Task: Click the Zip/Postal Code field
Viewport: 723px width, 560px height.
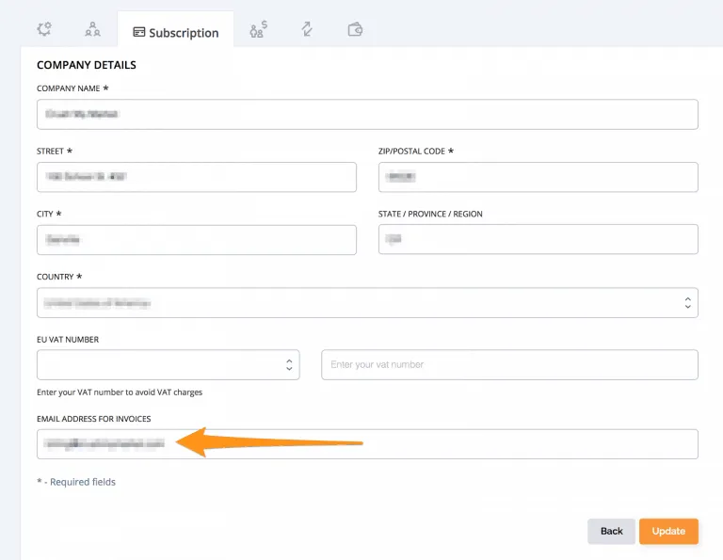Action: point(538,177)
